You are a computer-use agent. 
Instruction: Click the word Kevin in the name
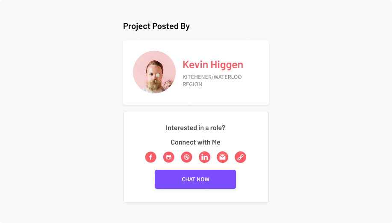click(x=195, y=65)
